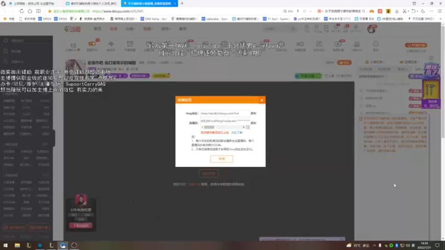Open the weather 35°C widget
Viewport: 445px width, 250px height.
coord(358,246)
